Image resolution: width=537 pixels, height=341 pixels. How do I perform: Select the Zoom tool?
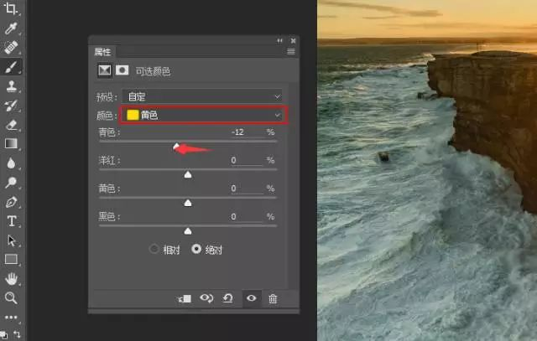pos(12,298)
